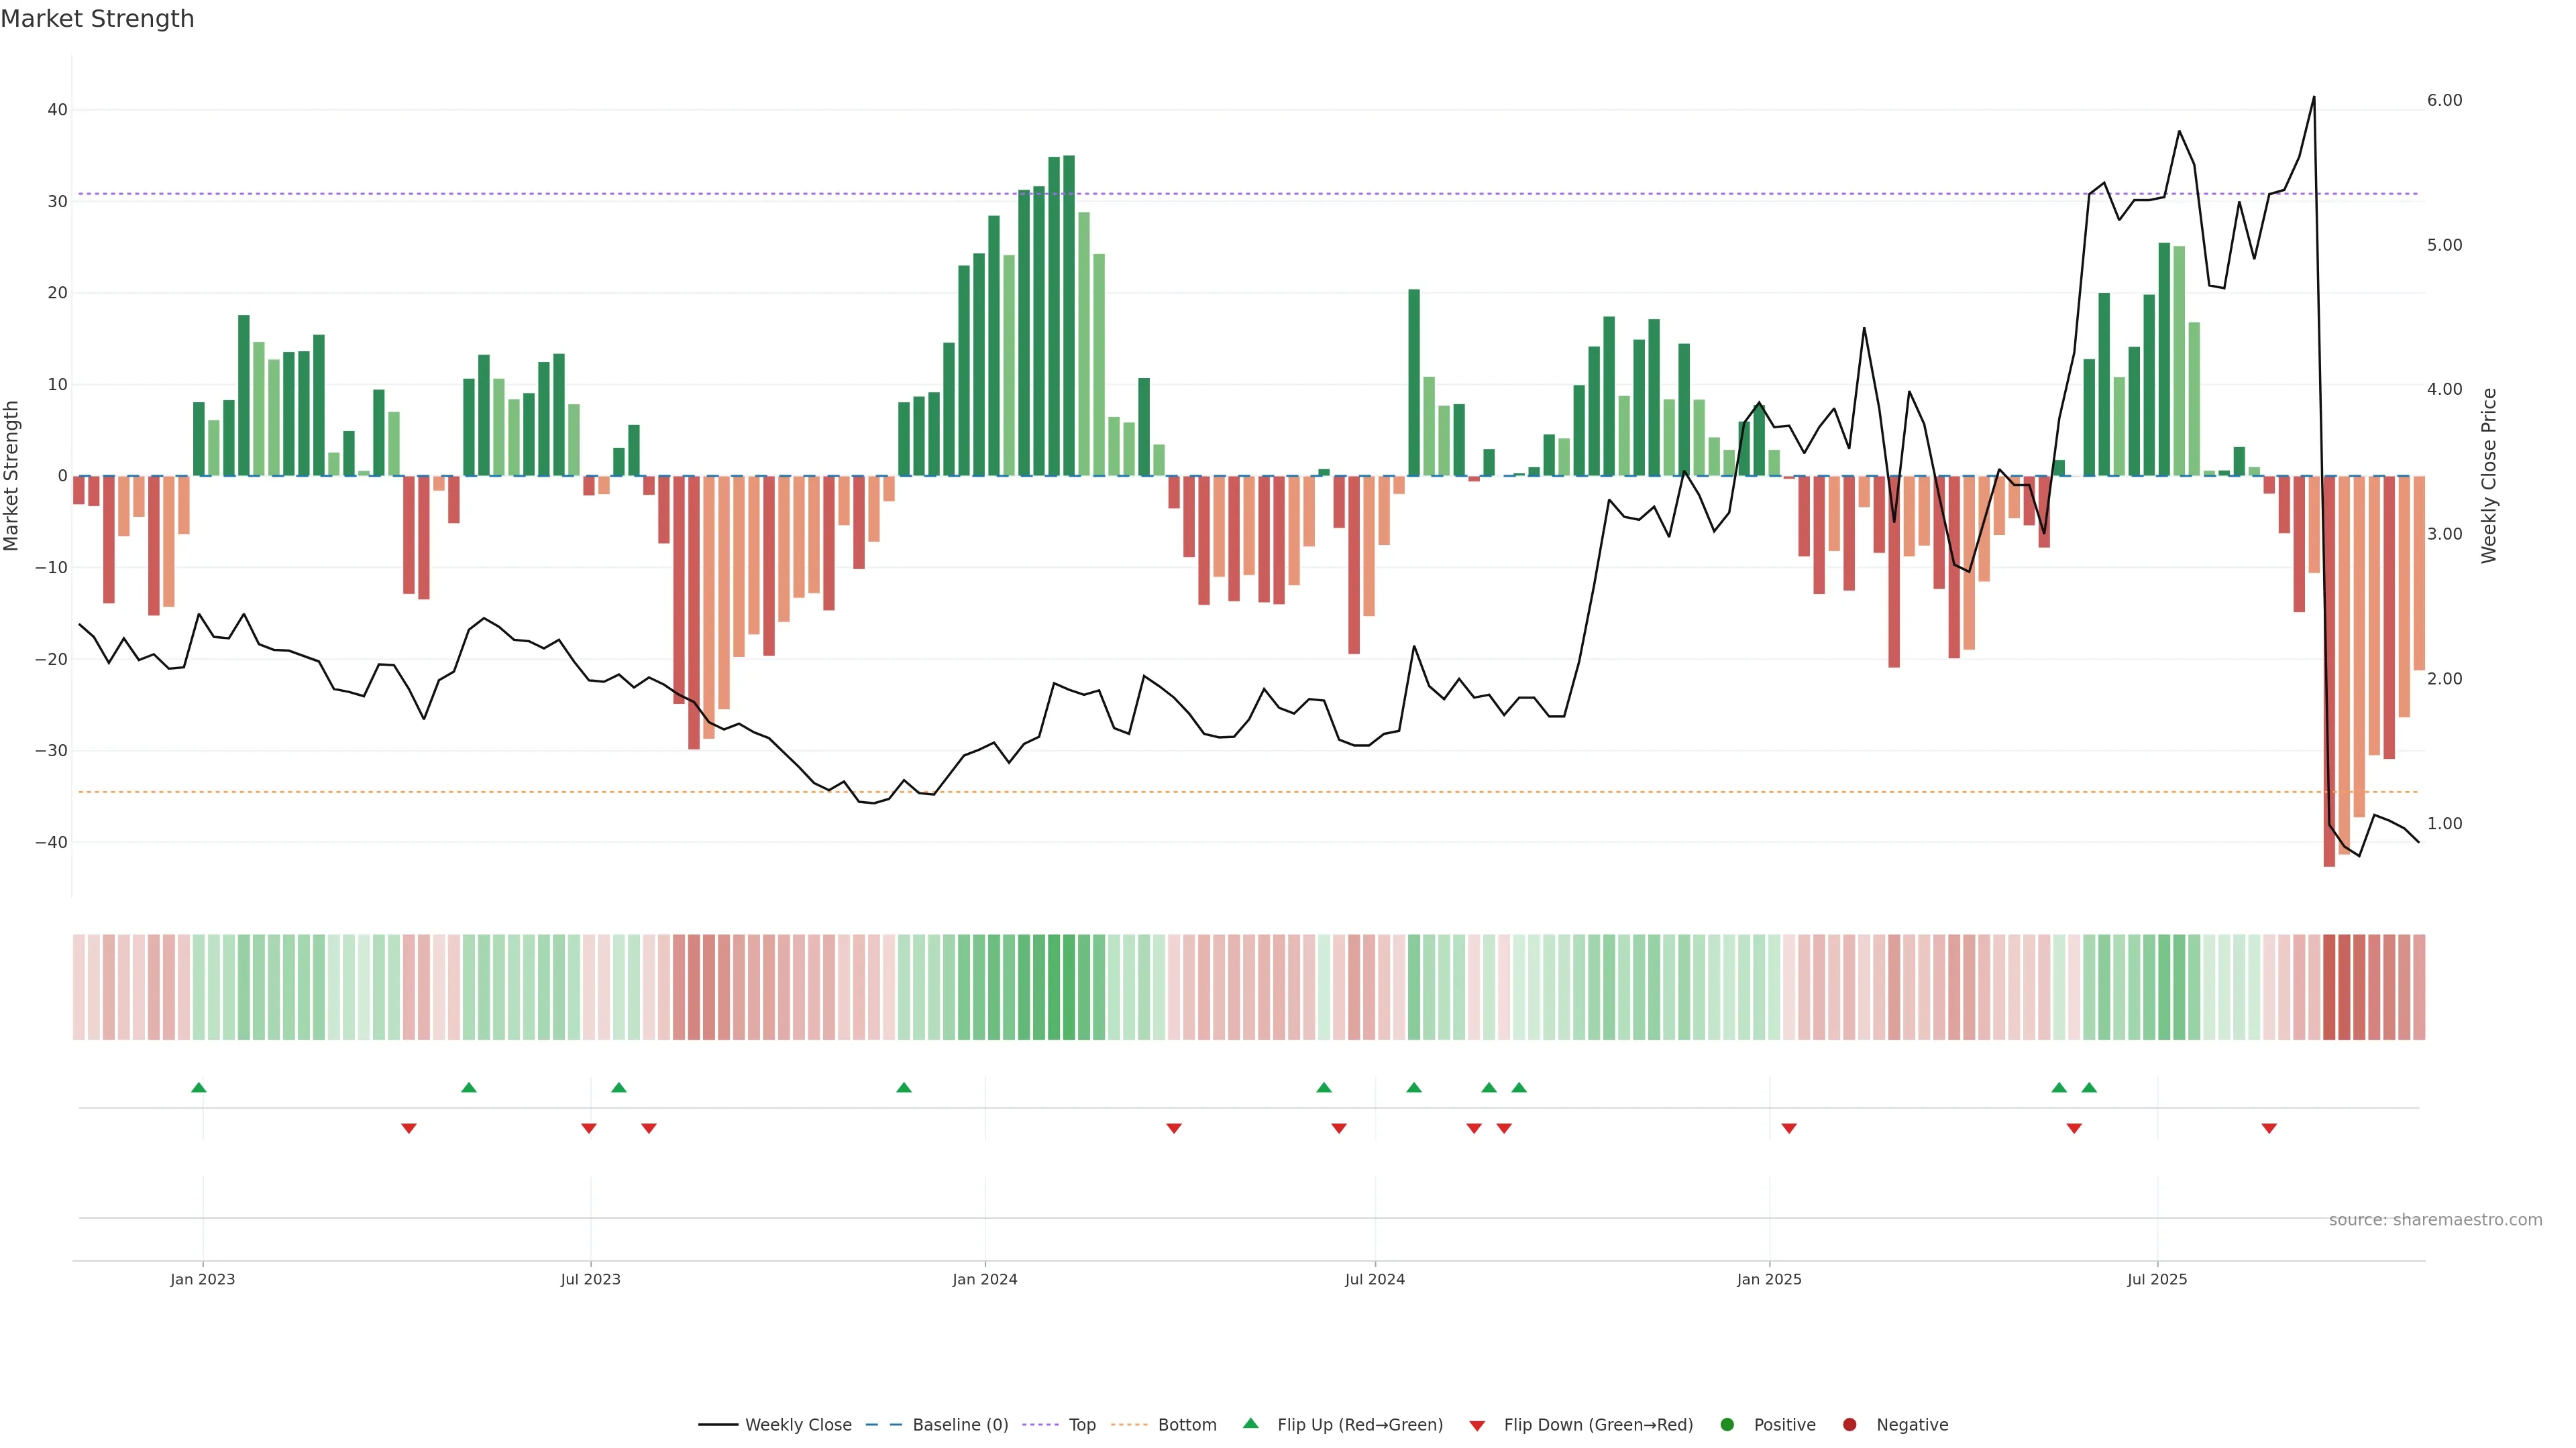Click the red Negative circle legend icon
Image resolution: width=2576 pixels, height=1448 pixels.
(x=1849, y=1425)
